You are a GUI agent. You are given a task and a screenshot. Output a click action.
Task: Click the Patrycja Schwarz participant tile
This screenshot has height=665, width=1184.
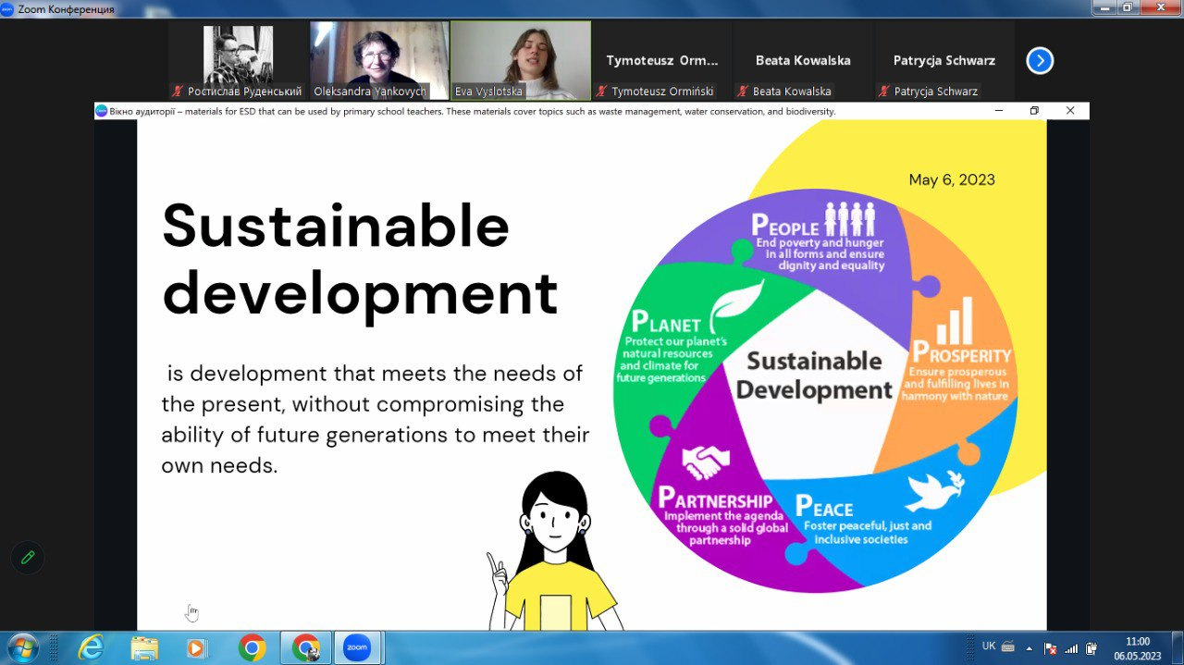pos(943,61)
